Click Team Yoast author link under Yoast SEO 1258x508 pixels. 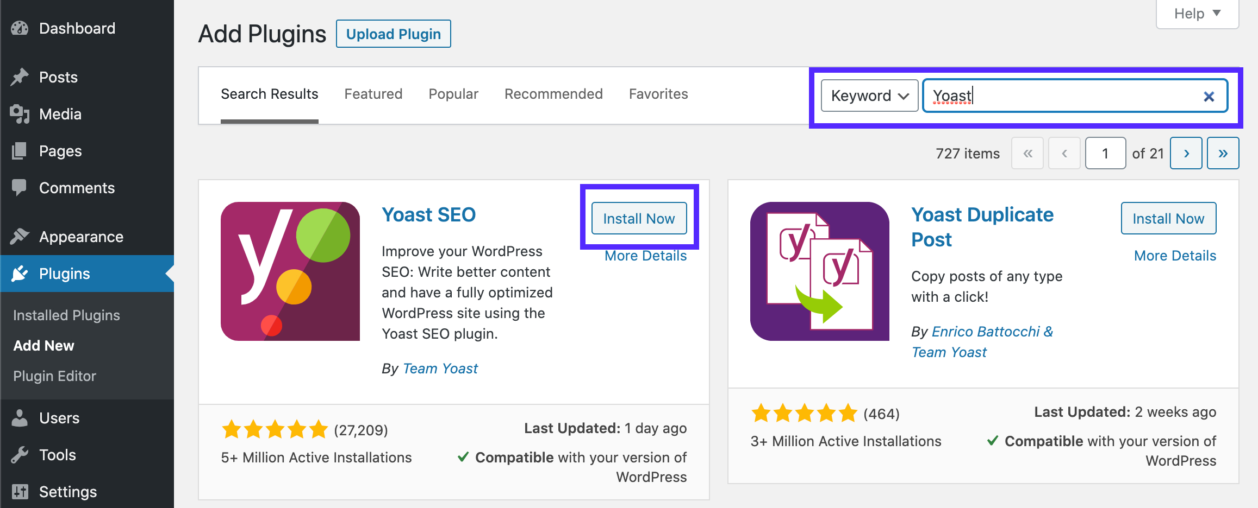click(440, 369)
